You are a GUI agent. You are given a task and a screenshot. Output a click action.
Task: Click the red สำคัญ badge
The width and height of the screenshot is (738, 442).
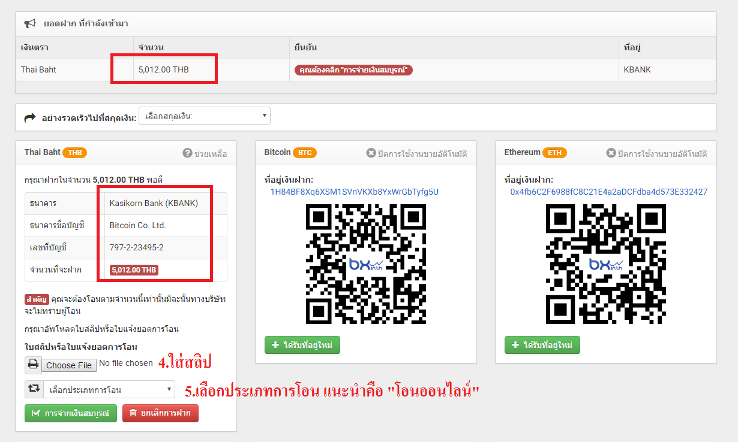point(37,299)
